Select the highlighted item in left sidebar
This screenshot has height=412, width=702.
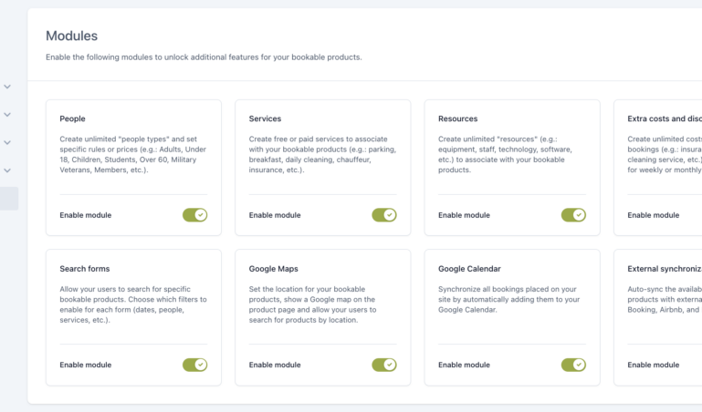tap(8, 199)
